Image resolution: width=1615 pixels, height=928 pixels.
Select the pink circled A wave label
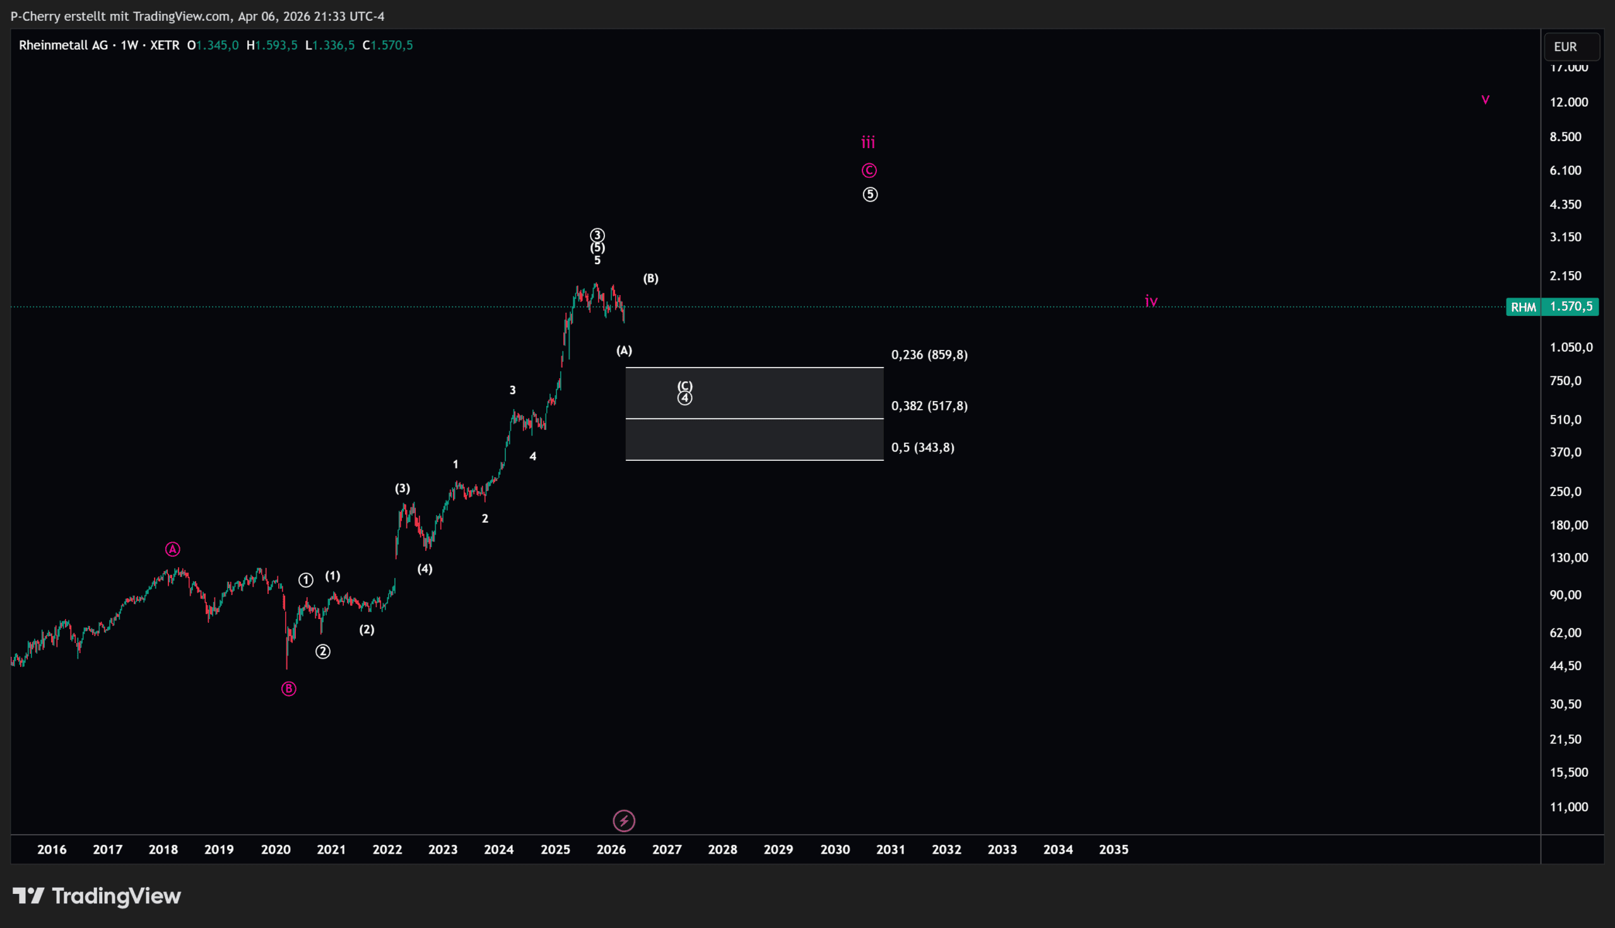click(172, 549)
